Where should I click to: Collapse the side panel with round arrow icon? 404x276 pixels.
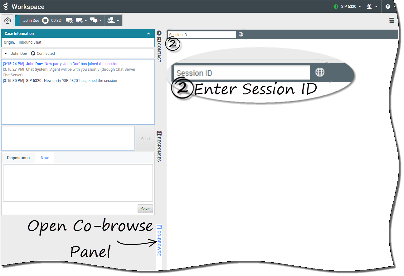[159, 33]
